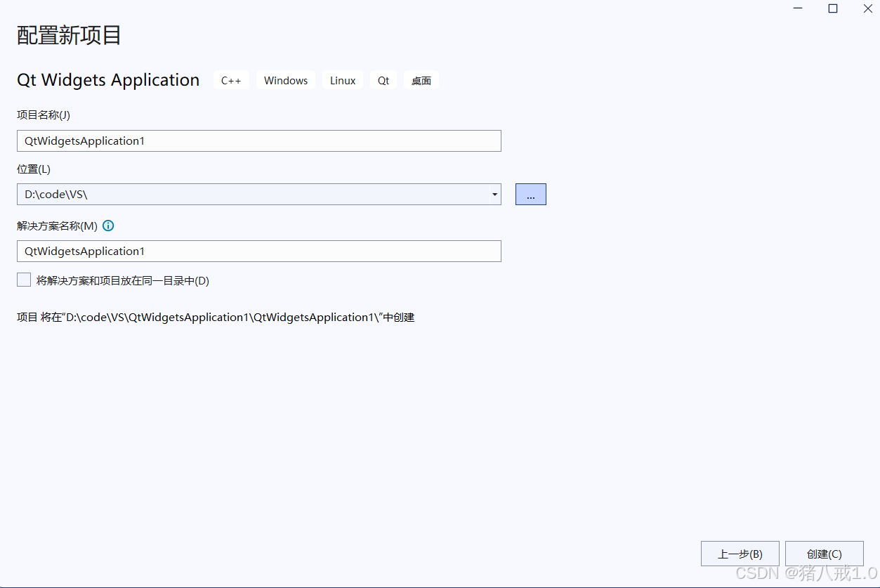Viewport: 880px width, 588px height.
Task: Click the 配置新项目 title
Action: [x=69, y=35]
